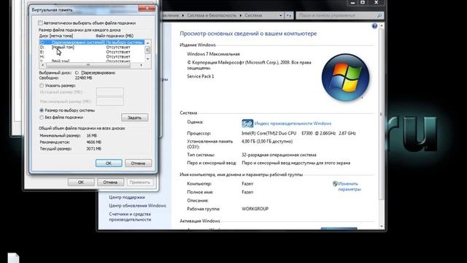Click the drive list vertical scrollbar thumb
The width and height of the screenshot is (467, 263).
pyautogui.click(x=147, y=50)
